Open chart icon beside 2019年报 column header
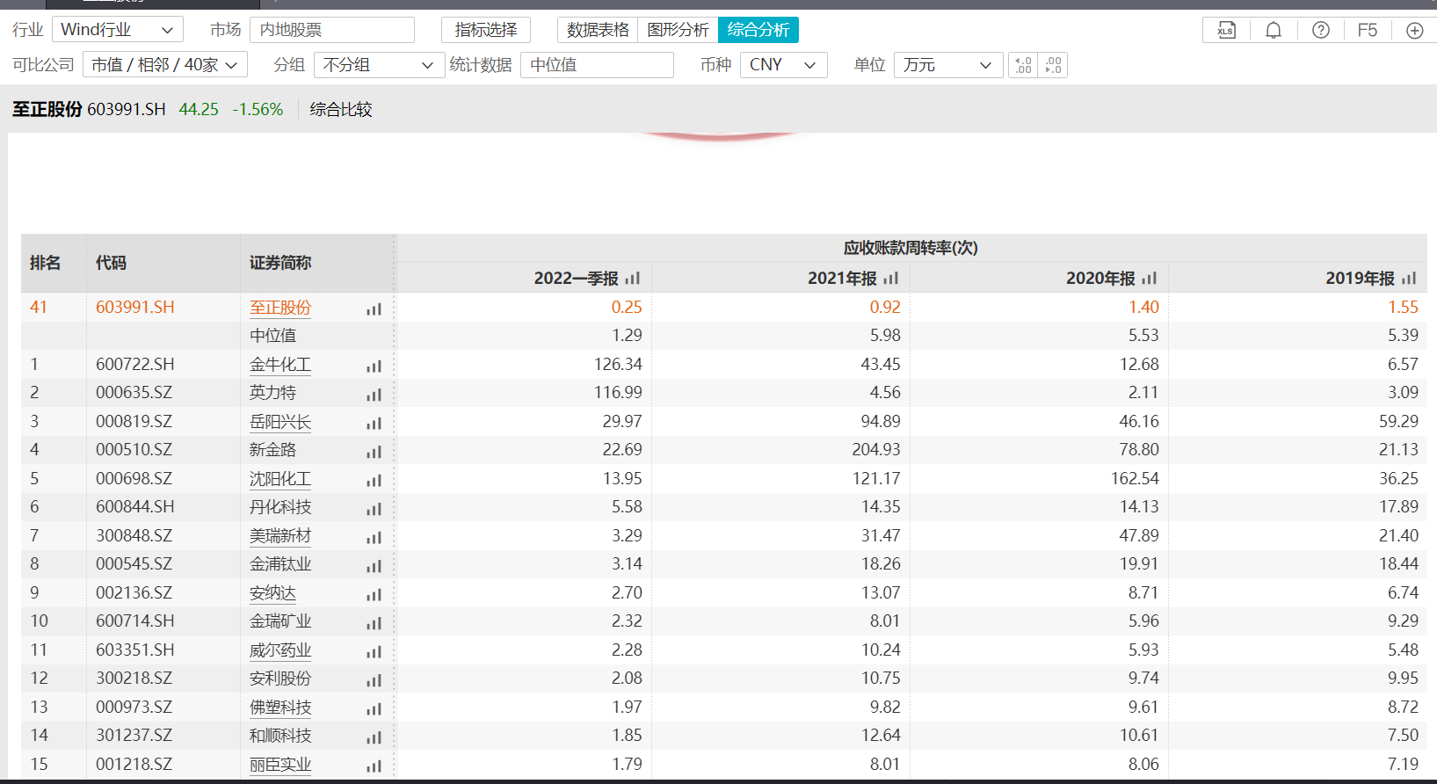The height and width of the screenshot is (784, 1437). click(x=1409, y=279)
